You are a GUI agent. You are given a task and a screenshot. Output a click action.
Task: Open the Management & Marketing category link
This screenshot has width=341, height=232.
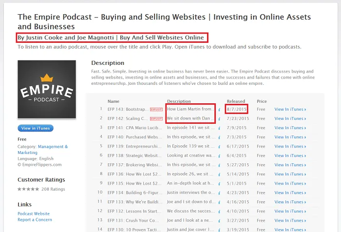43,150
